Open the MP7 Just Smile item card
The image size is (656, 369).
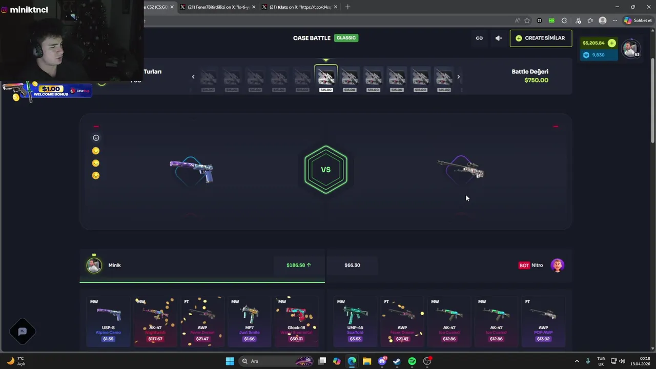click(x=250, y=321)
